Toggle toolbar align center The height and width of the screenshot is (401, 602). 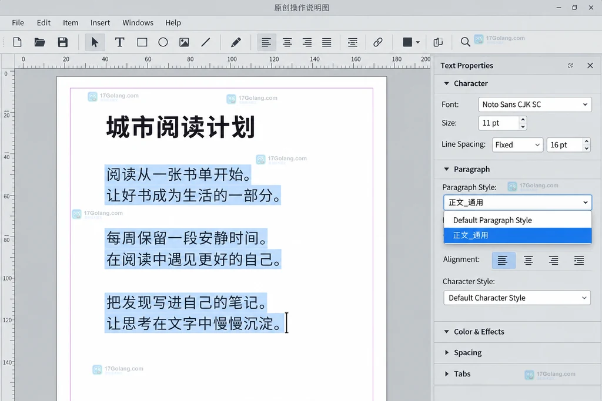[x=287, y=42]
